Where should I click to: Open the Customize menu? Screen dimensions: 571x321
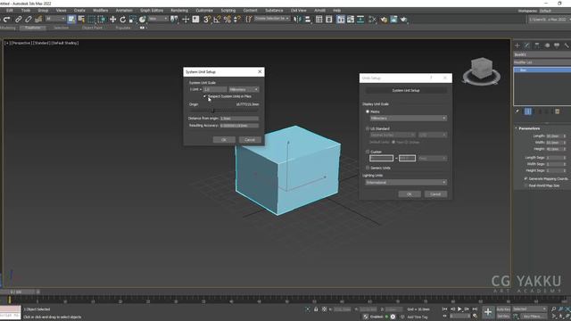(204, 11)
